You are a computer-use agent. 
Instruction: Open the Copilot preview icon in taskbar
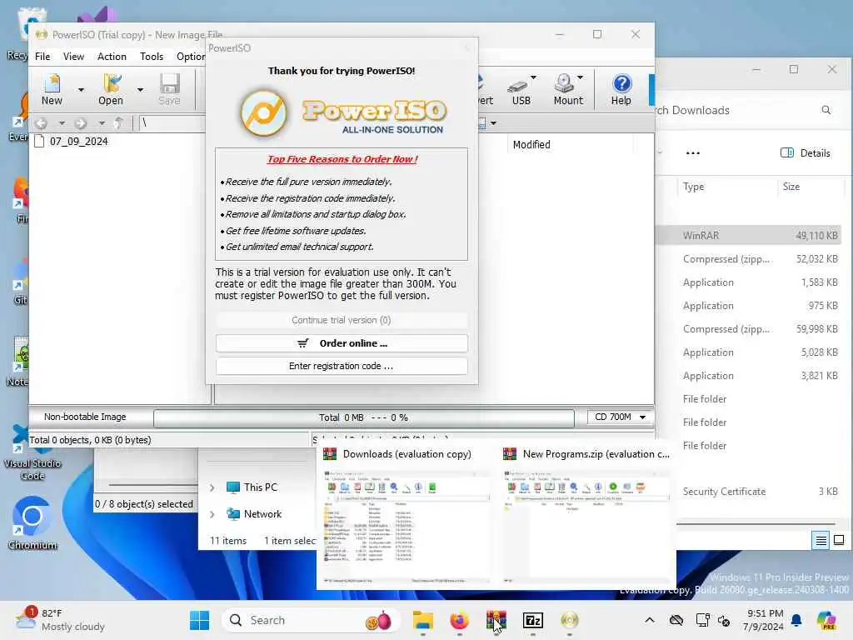pyautogui.click(x=826, y=620)
